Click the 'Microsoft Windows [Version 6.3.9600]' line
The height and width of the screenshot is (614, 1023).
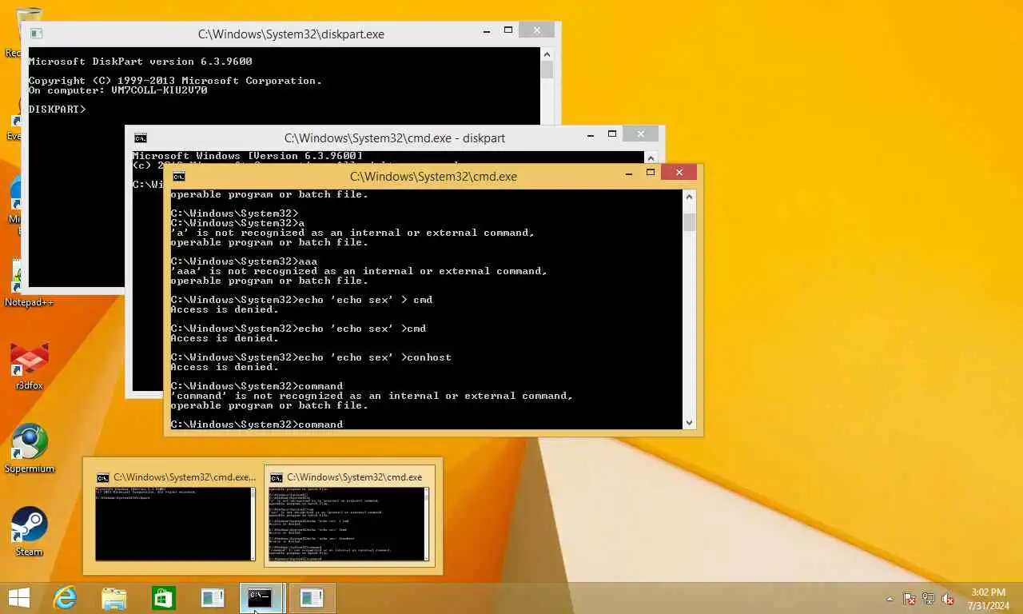248,156
